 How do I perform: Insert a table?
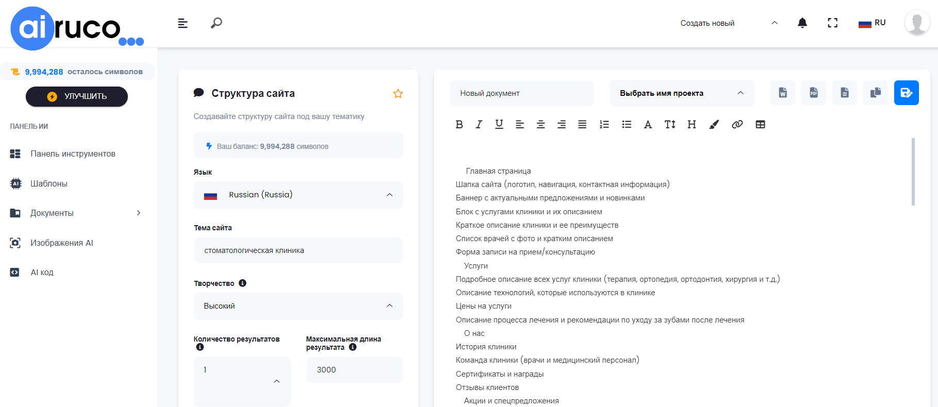[x=760, y=124]
